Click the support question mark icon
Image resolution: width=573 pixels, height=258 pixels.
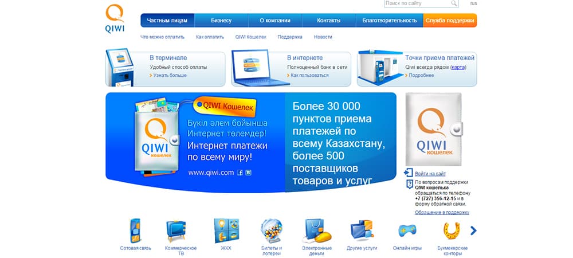[410, 184]
